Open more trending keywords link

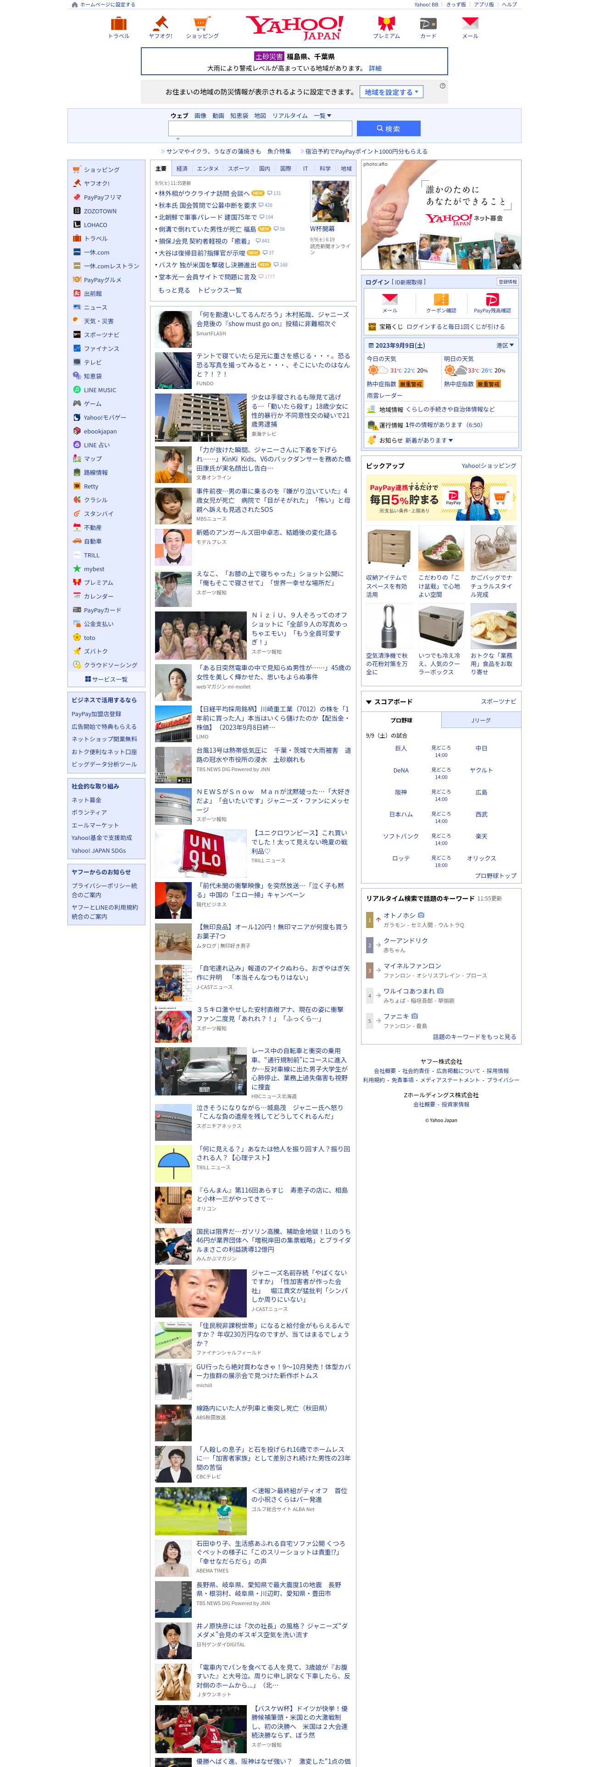474,1037
